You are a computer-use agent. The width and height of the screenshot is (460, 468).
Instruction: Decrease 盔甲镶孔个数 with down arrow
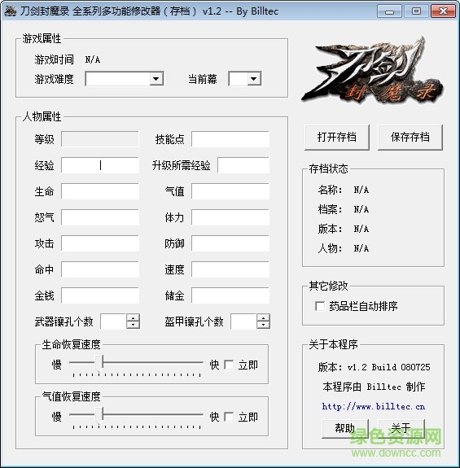point(263,325)
